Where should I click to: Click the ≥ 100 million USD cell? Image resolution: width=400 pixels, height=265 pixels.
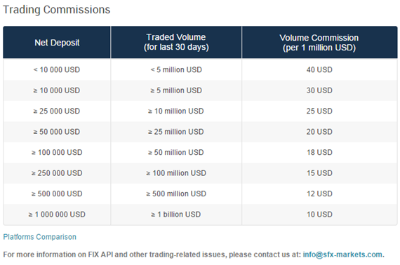(176, 172)
